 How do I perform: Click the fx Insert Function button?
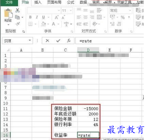[69, 41]
